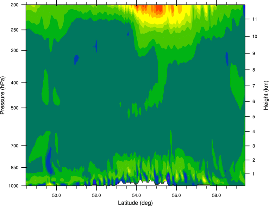269x206 pixels.
Task: Click the 10 km height label
Action: point(254,36)
